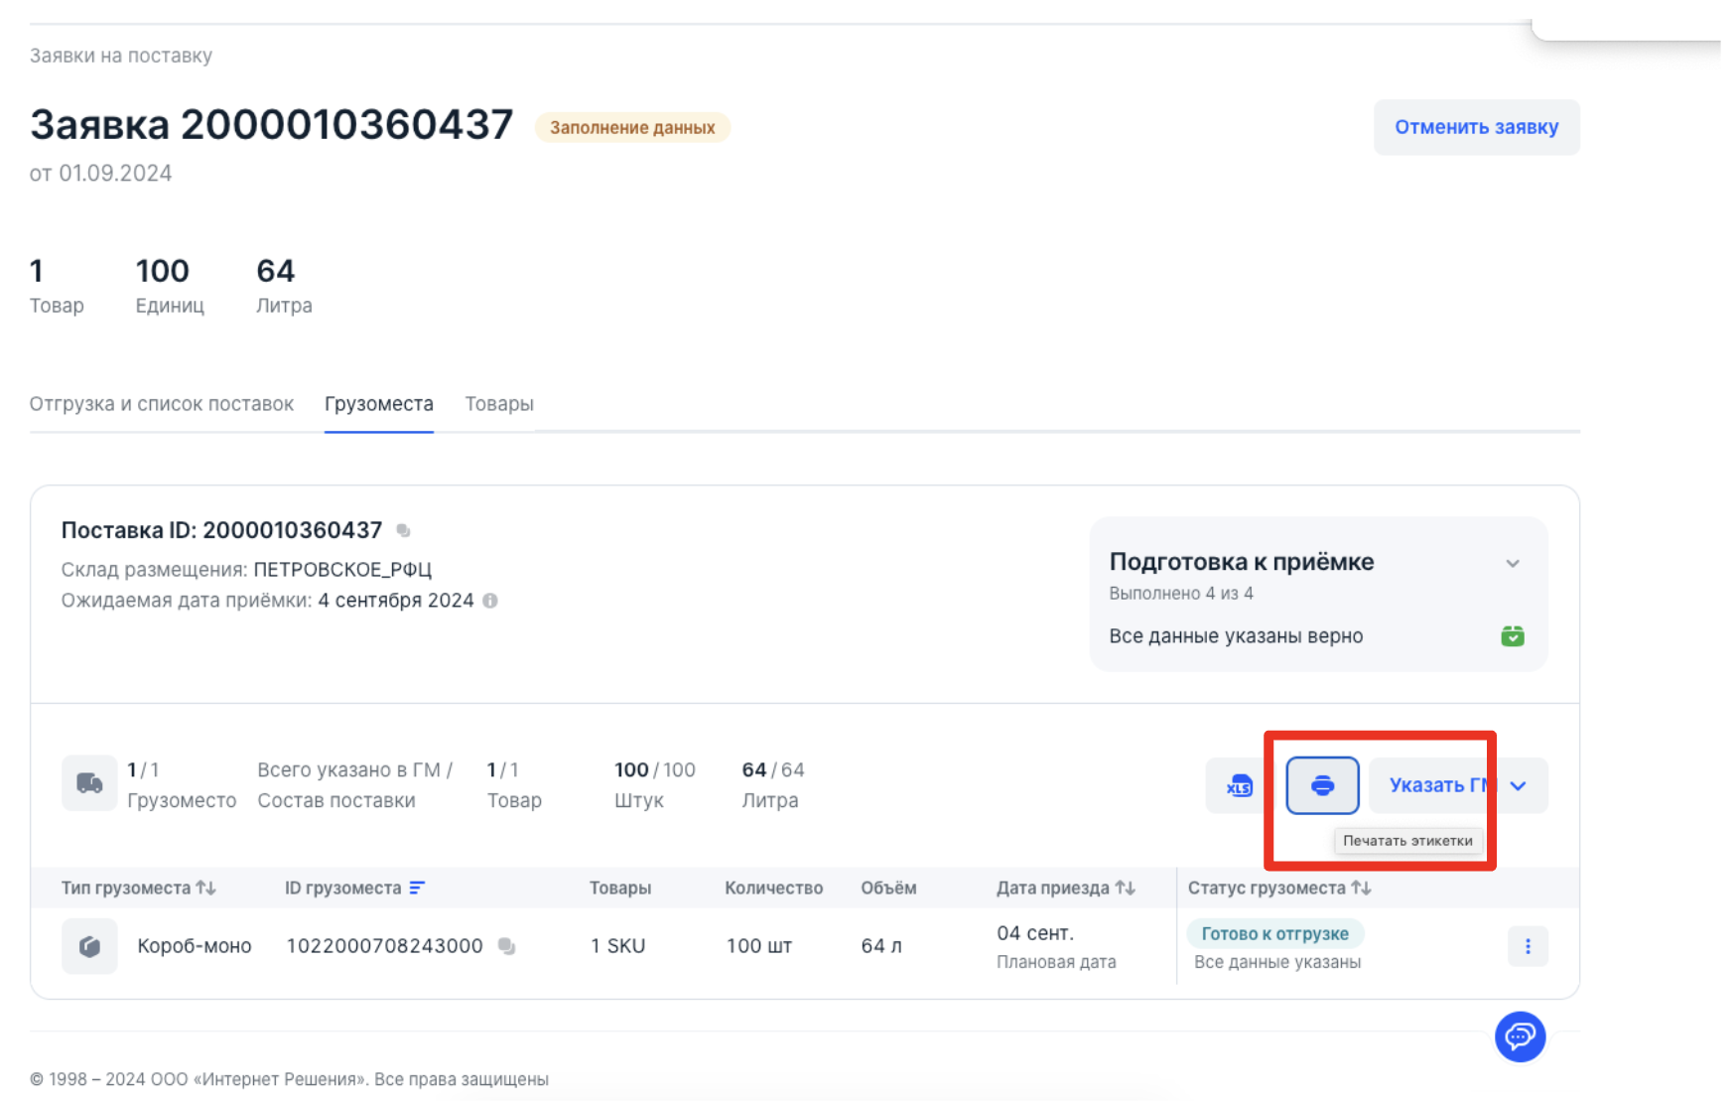Download the XLS export file

tap(1239, 785)
